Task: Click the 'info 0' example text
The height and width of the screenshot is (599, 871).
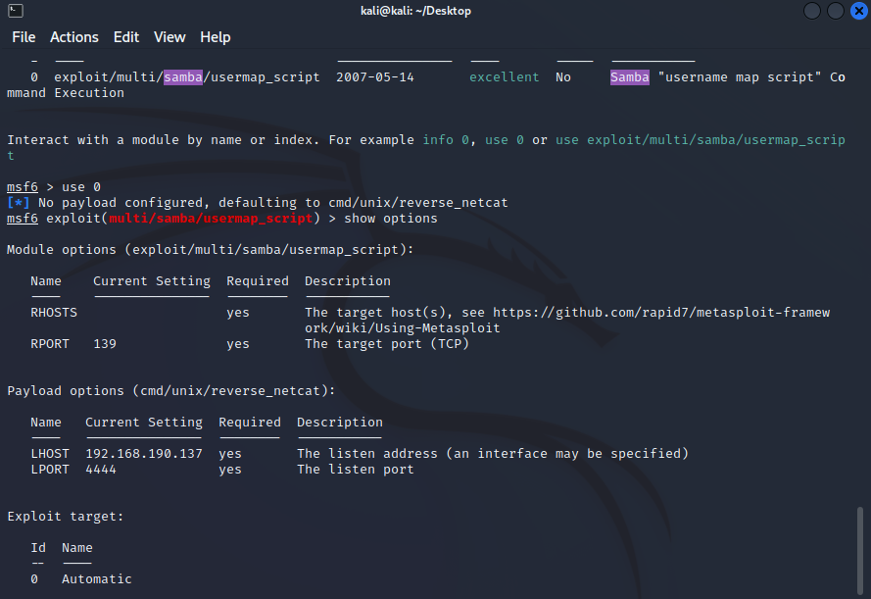Action: tap(446, 140)
